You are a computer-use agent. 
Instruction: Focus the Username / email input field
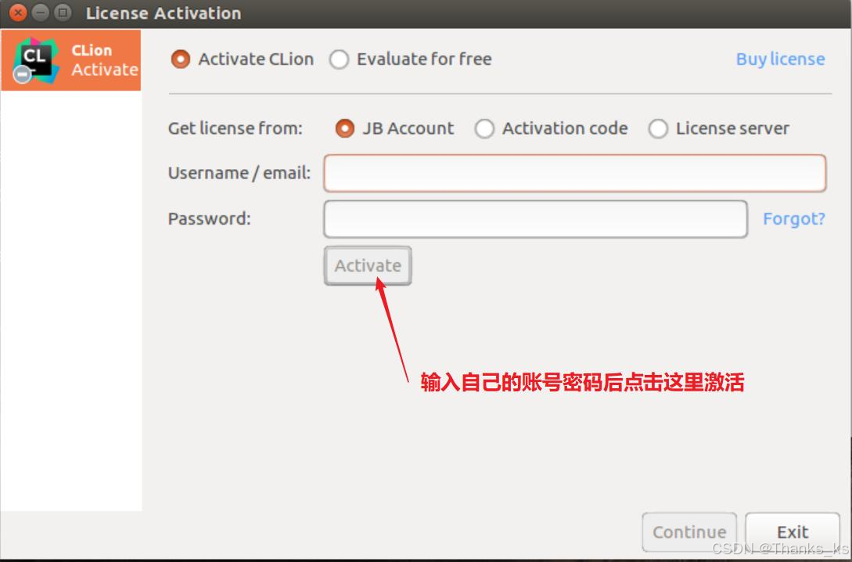[x=575, y=173]
